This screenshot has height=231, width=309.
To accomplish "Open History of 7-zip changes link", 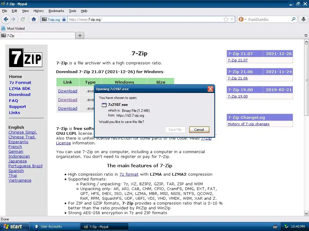I will [249, 124].
